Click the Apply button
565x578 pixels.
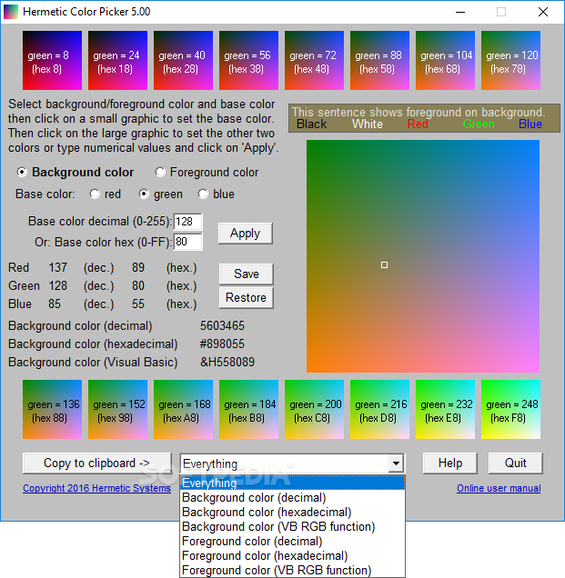pyautogui.click(x=246, y=234)
